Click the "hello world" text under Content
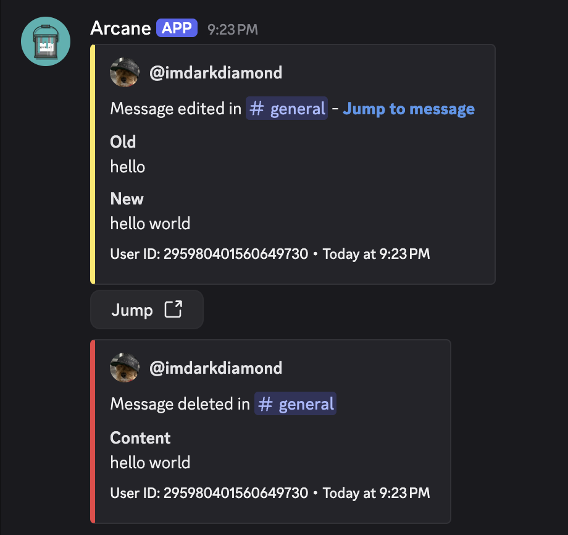The width and height of the screenshot is (568, 535). 150,462
